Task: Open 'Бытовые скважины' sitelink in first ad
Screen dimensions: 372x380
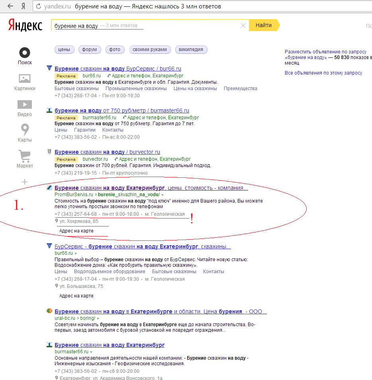Action: (x=76, y=89)
